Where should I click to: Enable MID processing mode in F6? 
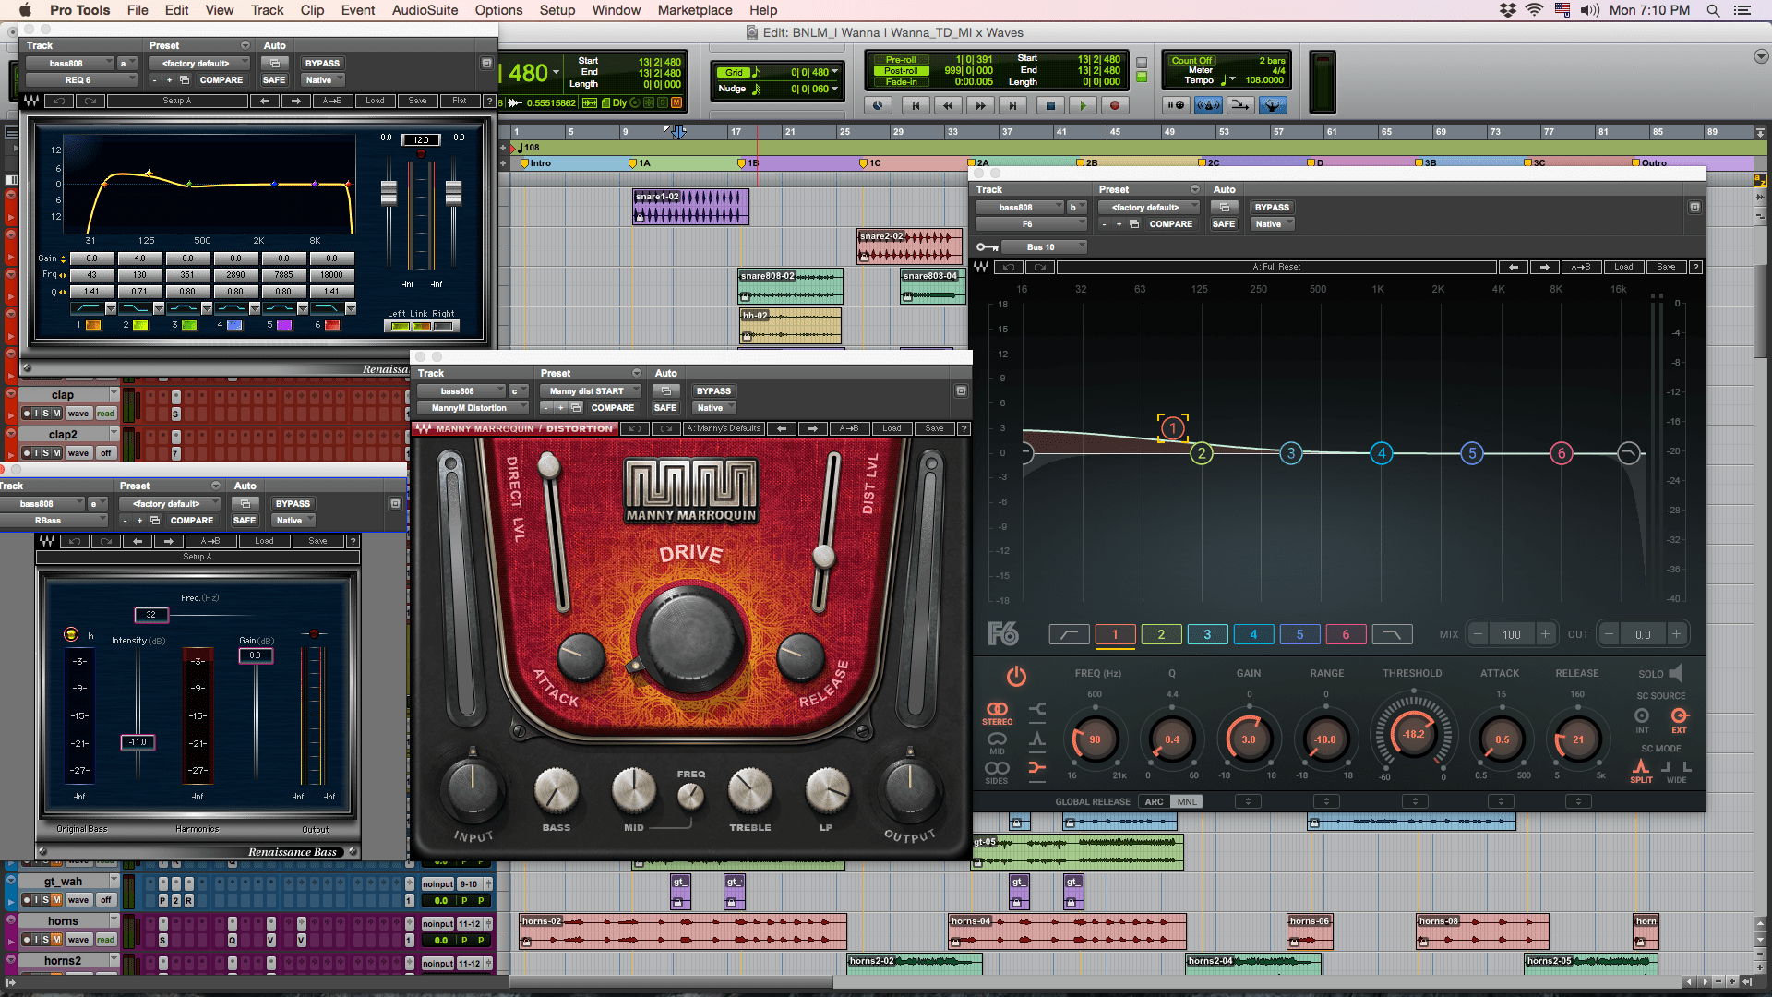(997, 742)
